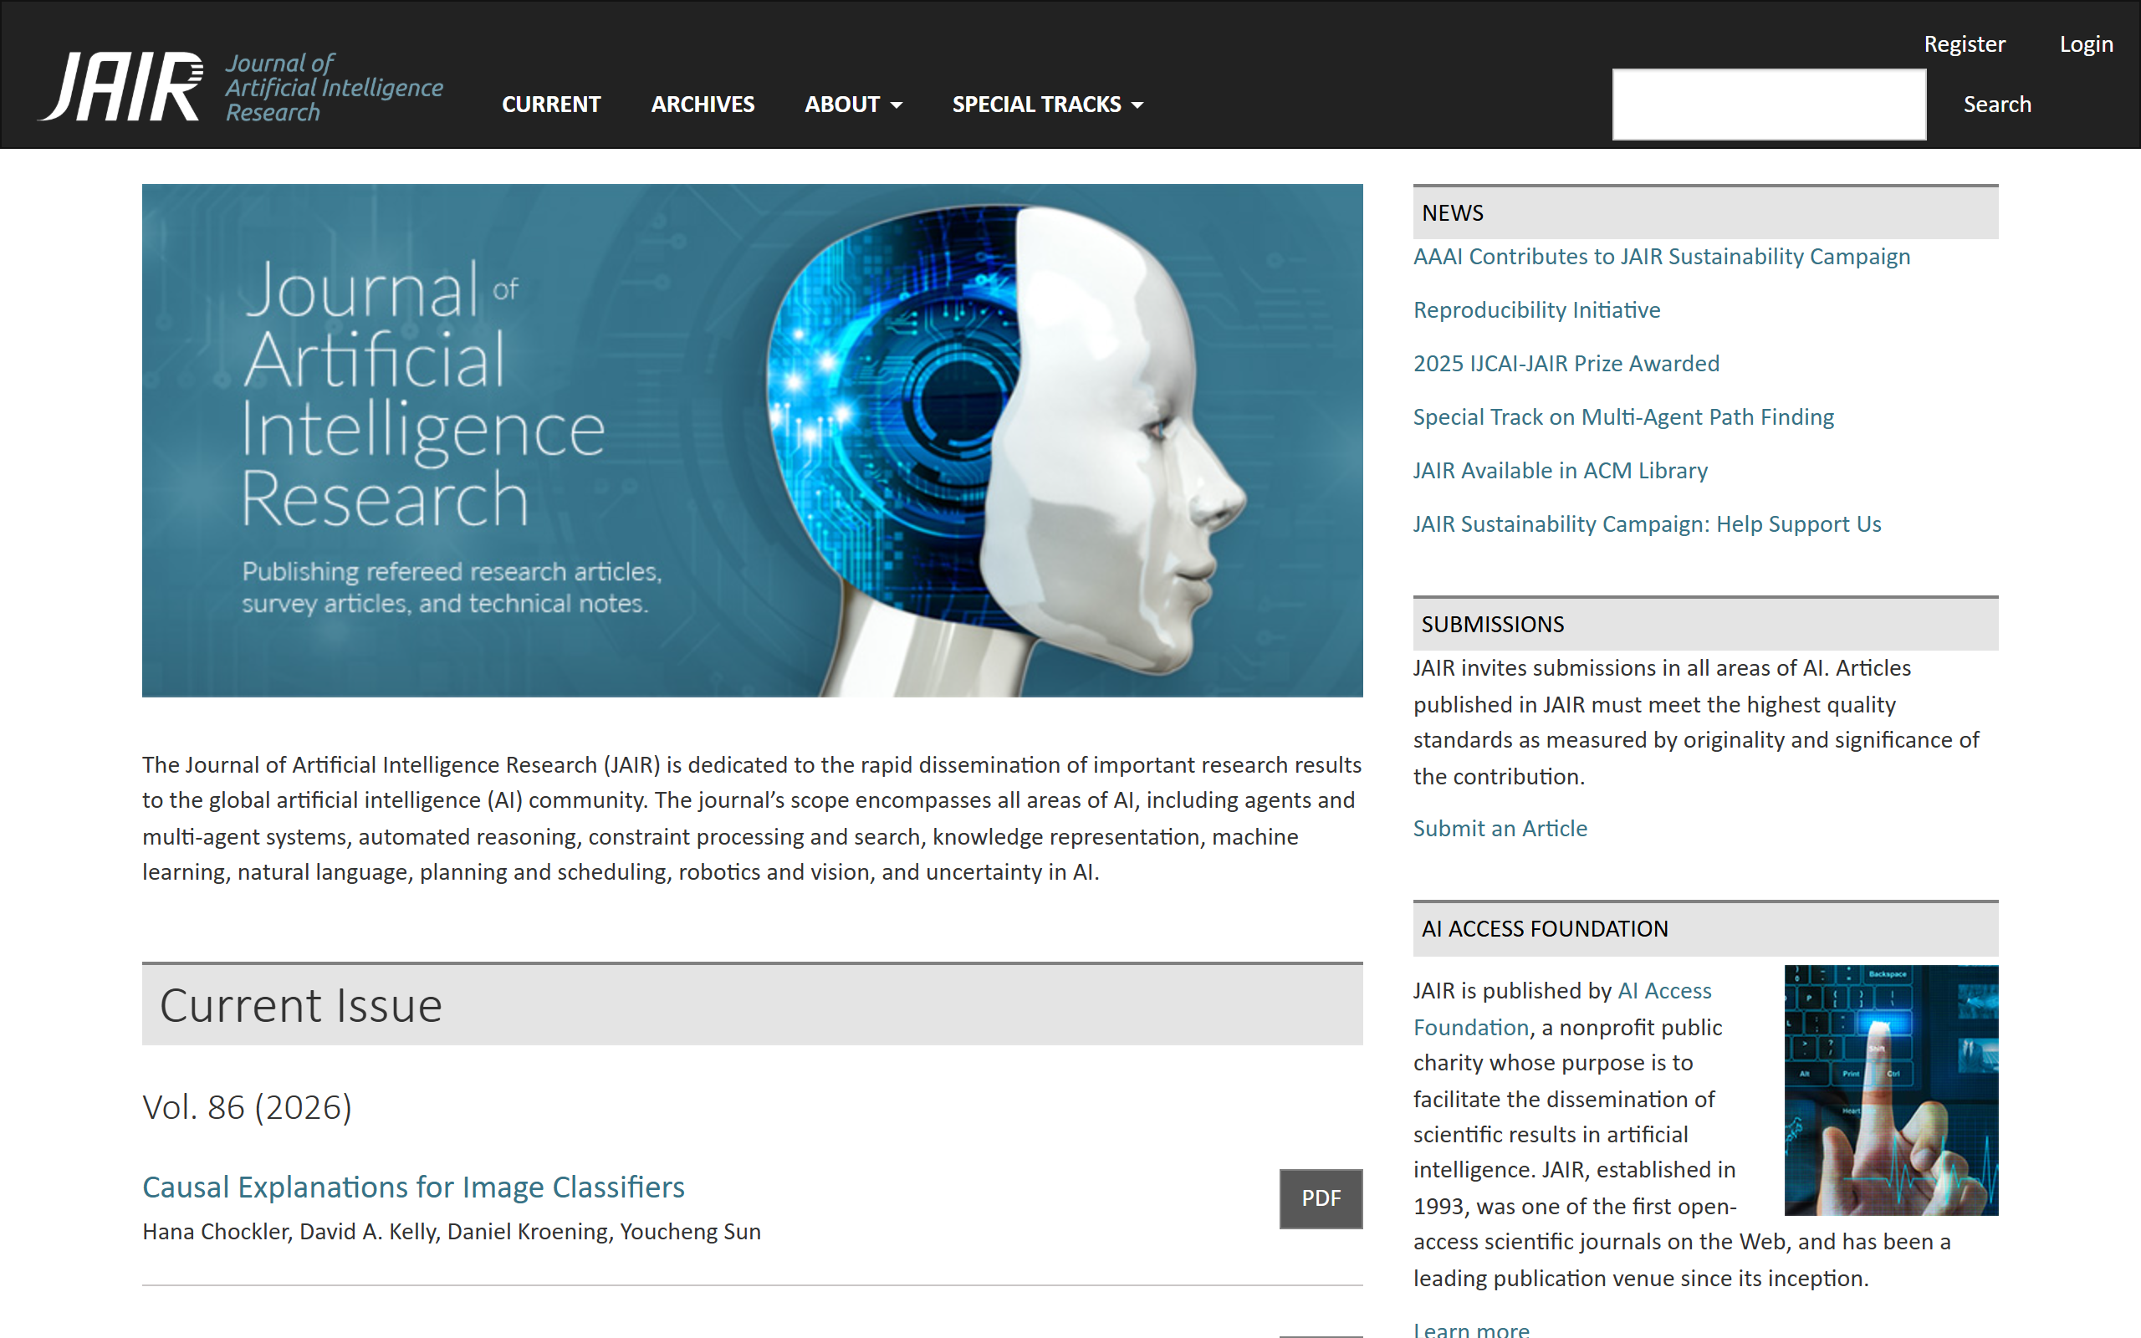Click the Current Issue heading
The image size is (2141, 1338).
752,1004
